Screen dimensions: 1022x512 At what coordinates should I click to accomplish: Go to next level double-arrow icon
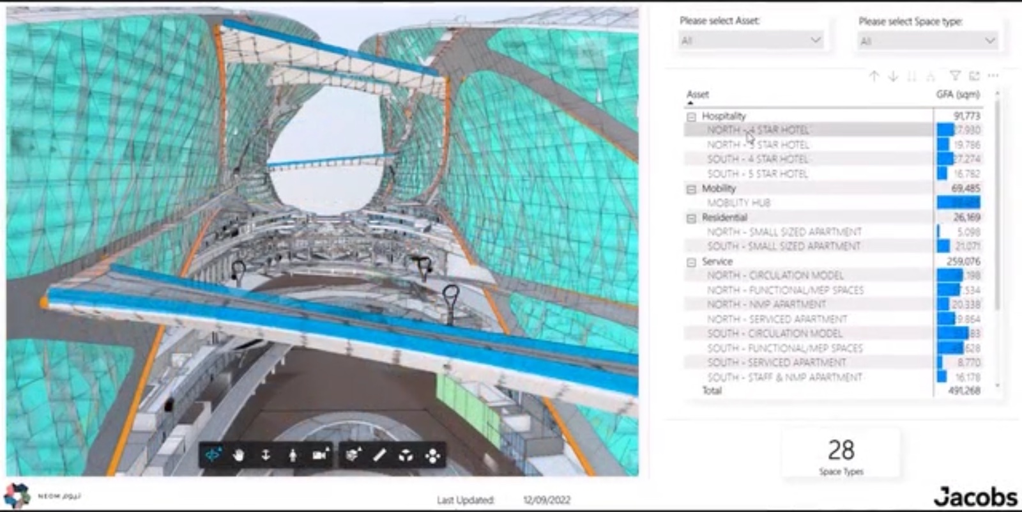tap(911, 76)
